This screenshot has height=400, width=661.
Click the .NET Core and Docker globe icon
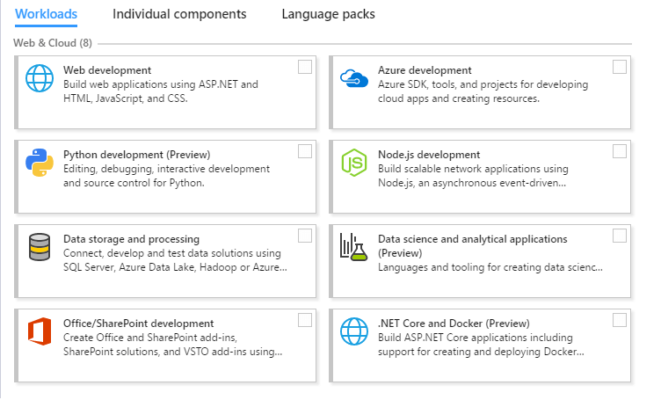click(355, 332)
